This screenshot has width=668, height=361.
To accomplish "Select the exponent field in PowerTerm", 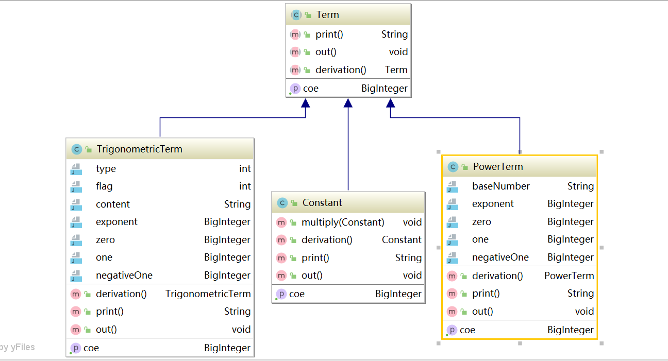I will pyautogui.click(x=520, y=204).
